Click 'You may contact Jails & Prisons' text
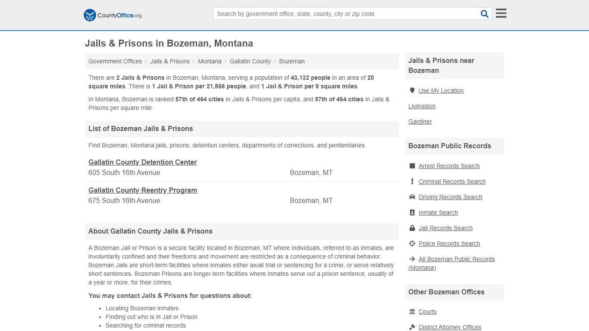589x331 pixels. point(170,296)
